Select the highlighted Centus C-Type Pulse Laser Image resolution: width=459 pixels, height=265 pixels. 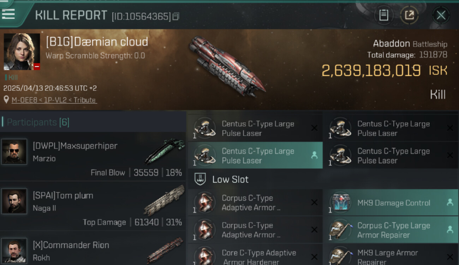tap(255, 155)
